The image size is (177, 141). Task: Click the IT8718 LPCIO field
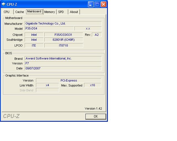[64, 45]
